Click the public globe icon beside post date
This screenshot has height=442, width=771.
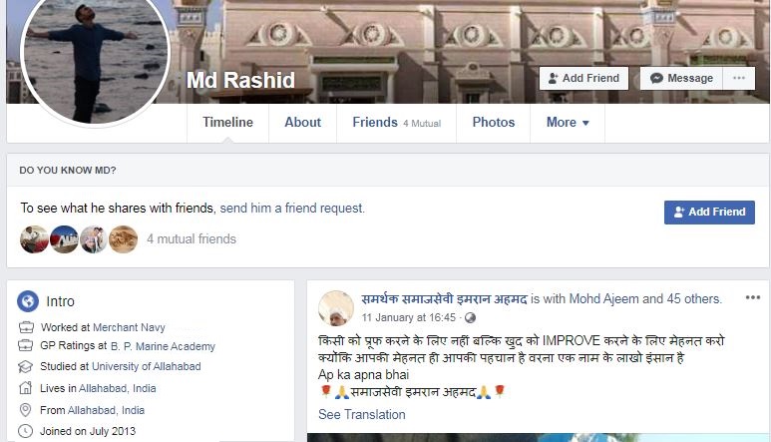click(x=470, y=317)
